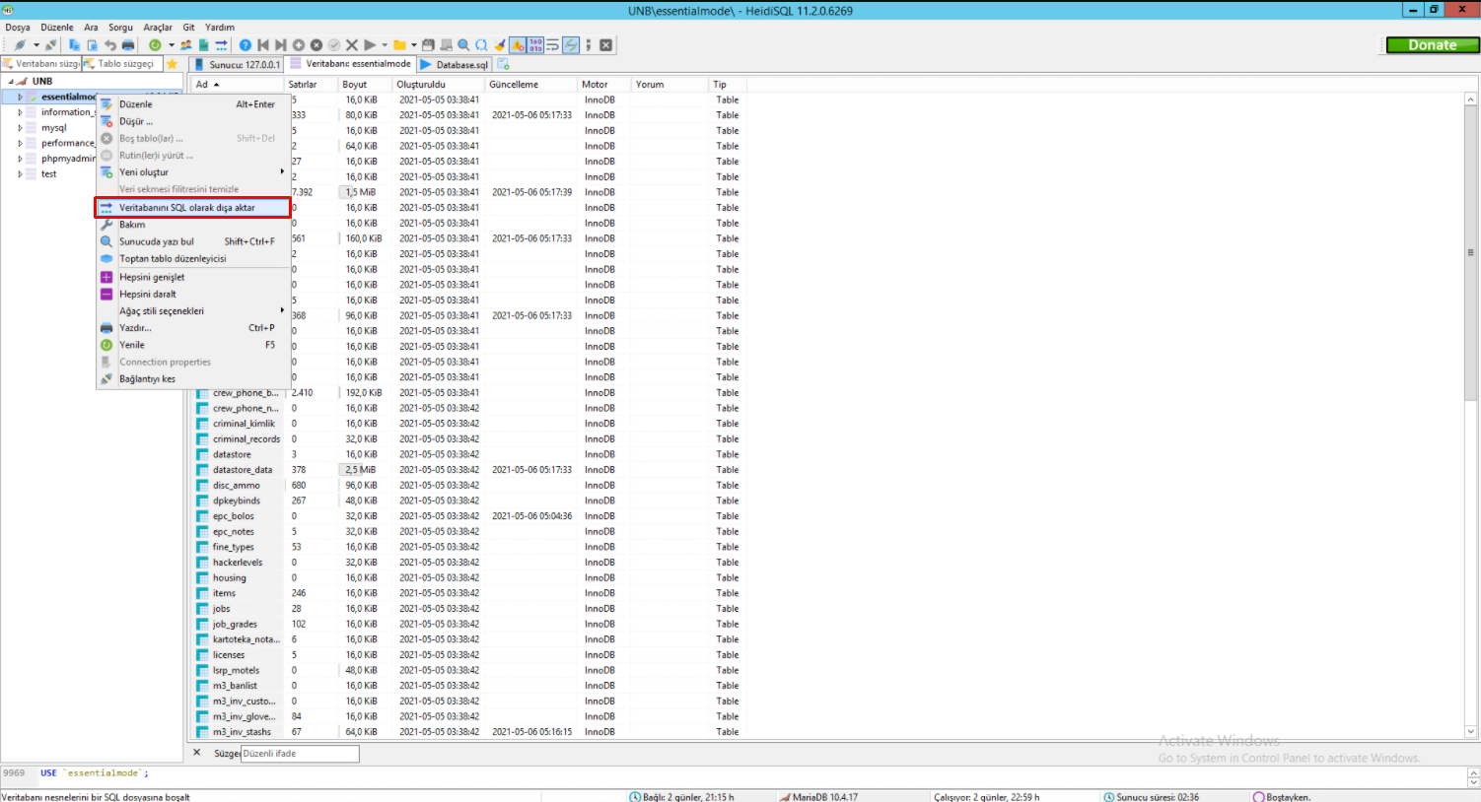Sort by the Satırlar column header
The height and width of the screenshot is (802, 1481).
tap(312, 85)
